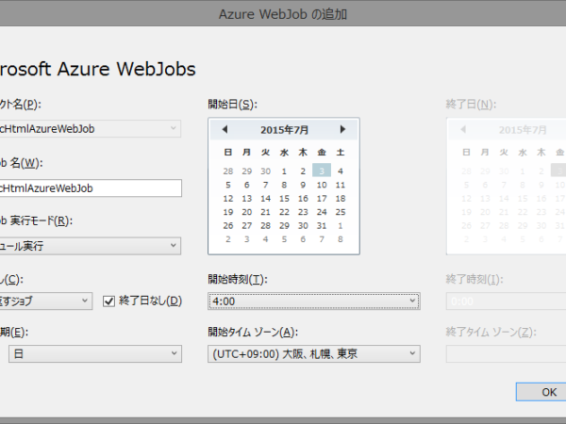
Task: Select July 31 in start date calendar
Action: tap(322, 226)
